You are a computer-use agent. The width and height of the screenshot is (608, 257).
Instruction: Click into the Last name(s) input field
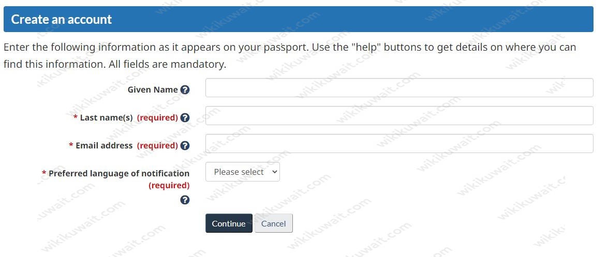coord(399,116)
